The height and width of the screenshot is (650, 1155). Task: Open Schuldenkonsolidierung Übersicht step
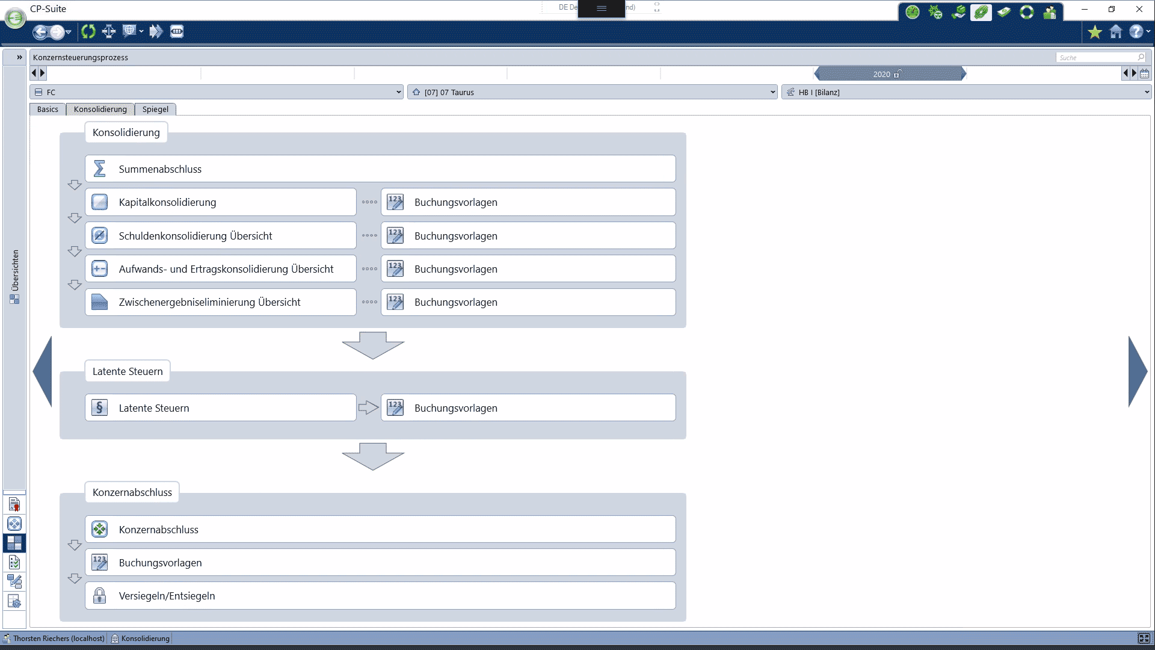221,235
